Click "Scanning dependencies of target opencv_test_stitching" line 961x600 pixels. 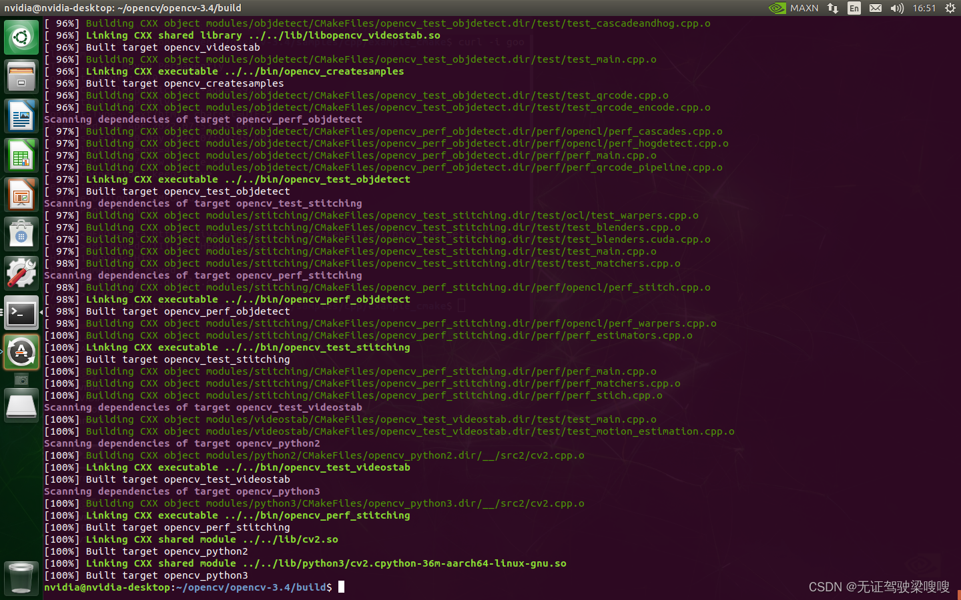click(x=203, y=203)
